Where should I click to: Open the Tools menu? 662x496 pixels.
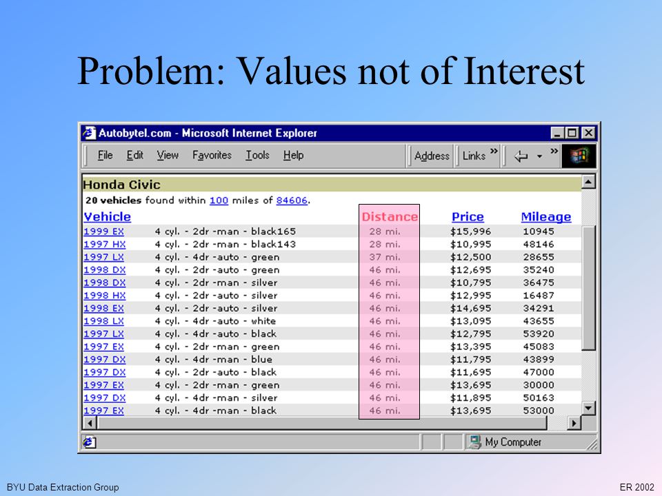pyautogui.click(x=257, y=155)
